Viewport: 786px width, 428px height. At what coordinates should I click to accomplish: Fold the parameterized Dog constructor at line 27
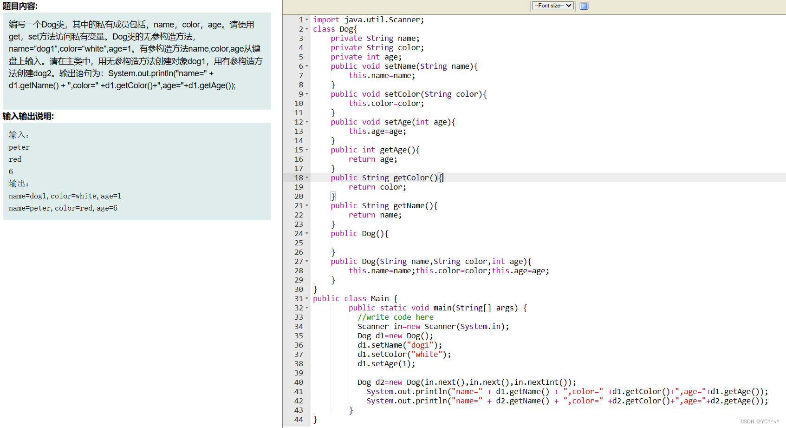click(307, 261)
